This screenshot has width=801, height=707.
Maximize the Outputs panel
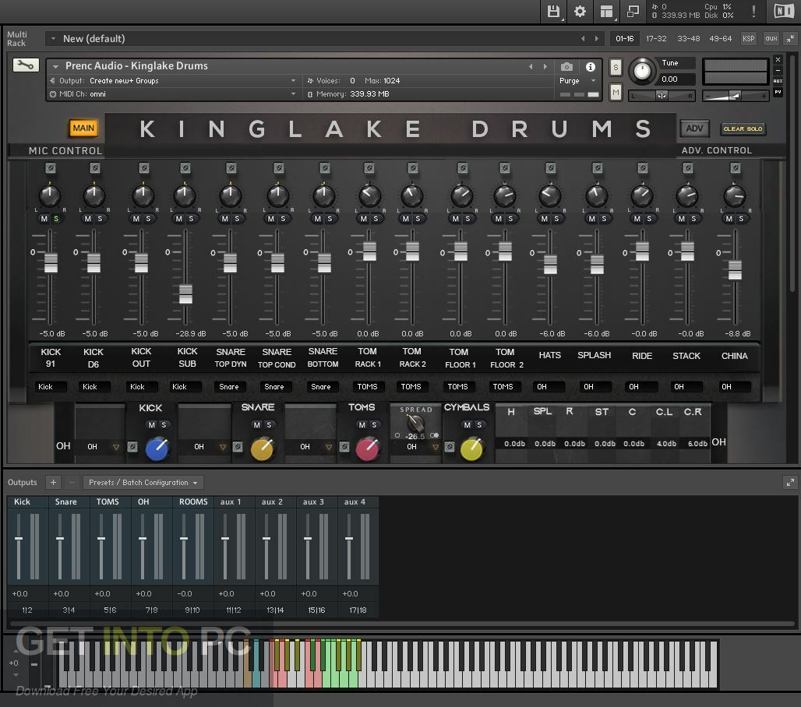click(790, 483)
